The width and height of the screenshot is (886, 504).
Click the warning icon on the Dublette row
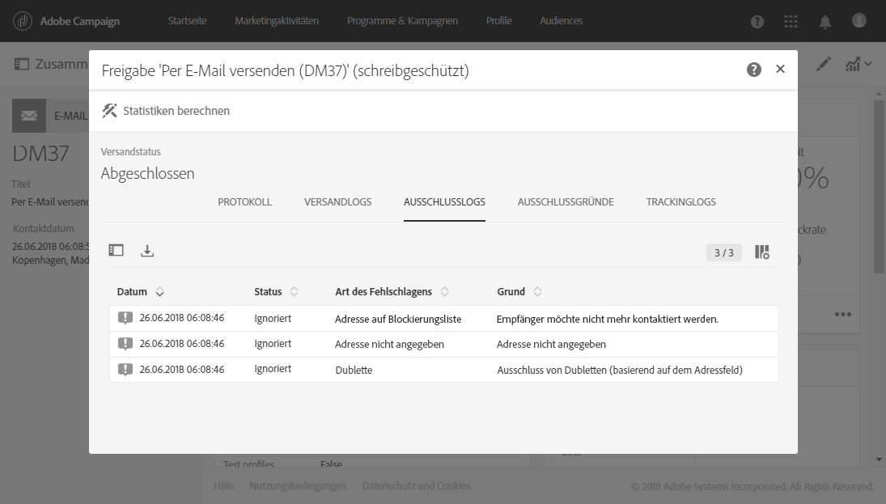click(x=125, y=370)
